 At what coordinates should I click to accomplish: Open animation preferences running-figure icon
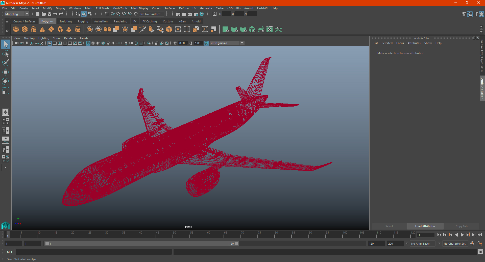coord(480,244)
